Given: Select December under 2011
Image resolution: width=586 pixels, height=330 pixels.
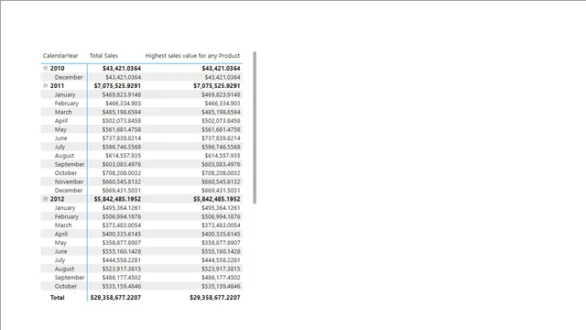Looking at the screenshot, I should click(x=69, y=191).
